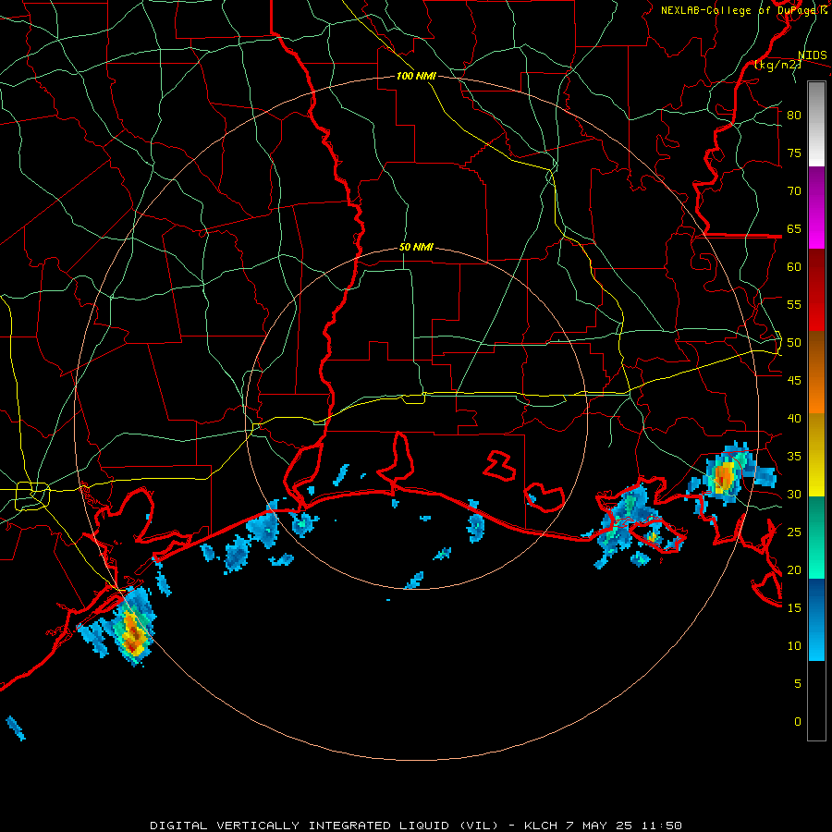This screenshot has width=832, height=832.
Task: Click the scale value 15
Action: pyautogui.click(x=794, y=608)
